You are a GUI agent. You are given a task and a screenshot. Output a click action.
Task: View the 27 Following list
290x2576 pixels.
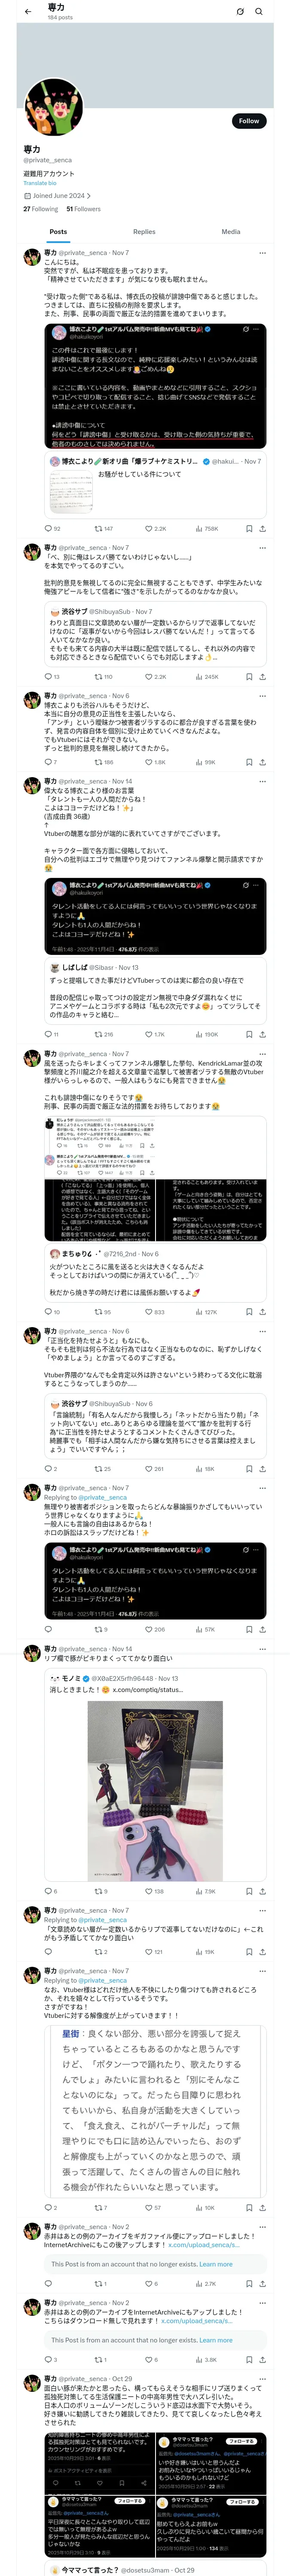tap(41, 209)
